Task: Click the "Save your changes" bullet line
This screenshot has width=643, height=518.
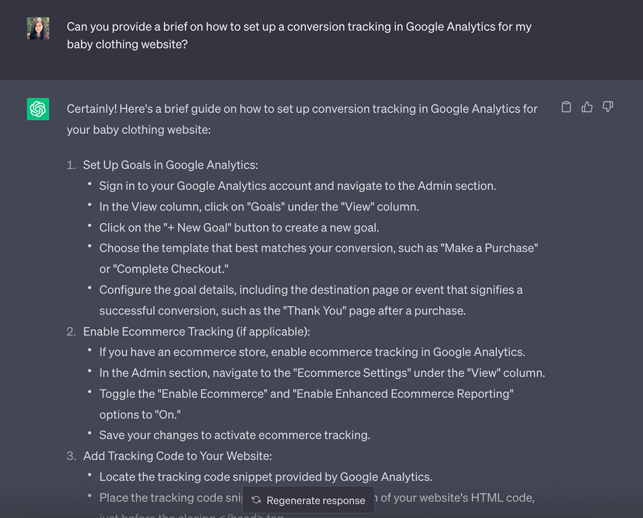Action: pyautogui.click(x=234, y=435)
